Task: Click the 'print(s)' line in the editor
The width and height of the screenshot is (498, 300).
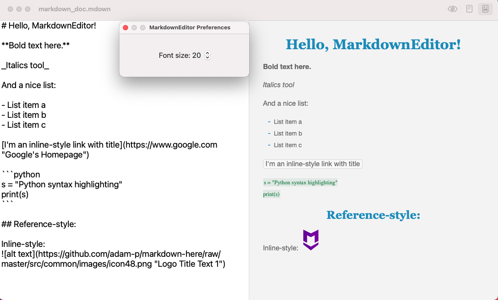Action: point(15,194)
